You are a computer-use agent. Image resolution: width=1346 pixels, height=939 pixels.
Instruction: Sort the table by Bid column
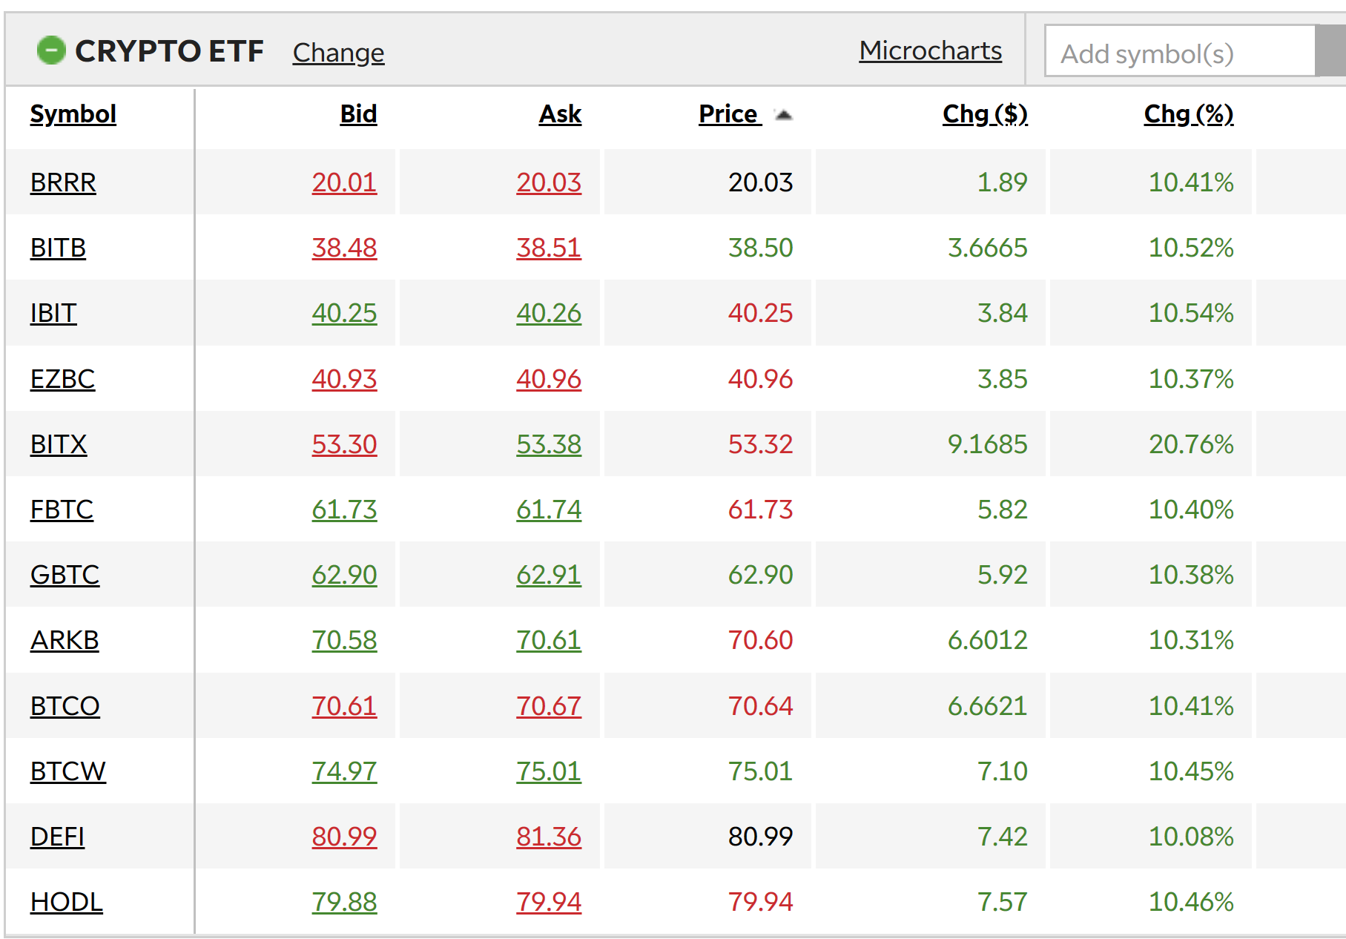tap(358, 114)
